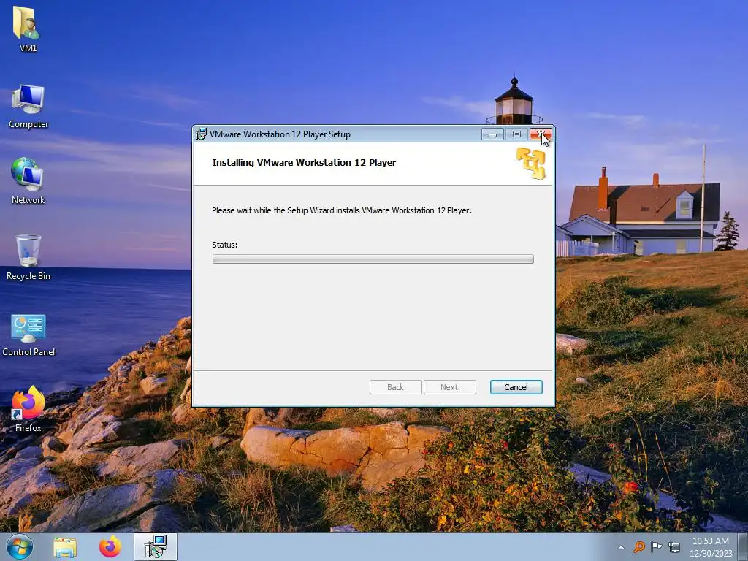Select the Control Panel desktop icon

tap(28, 335)
